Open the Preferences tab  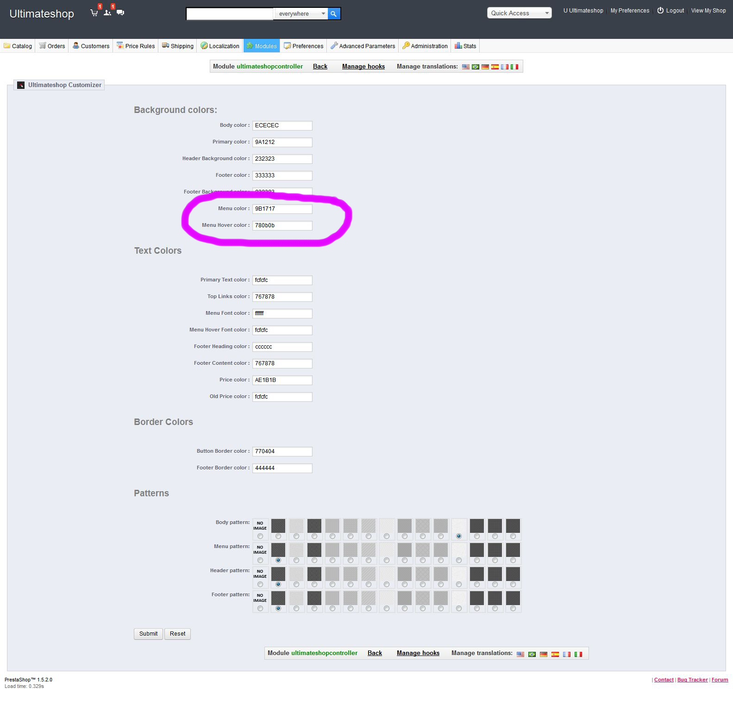coord(304,46)
